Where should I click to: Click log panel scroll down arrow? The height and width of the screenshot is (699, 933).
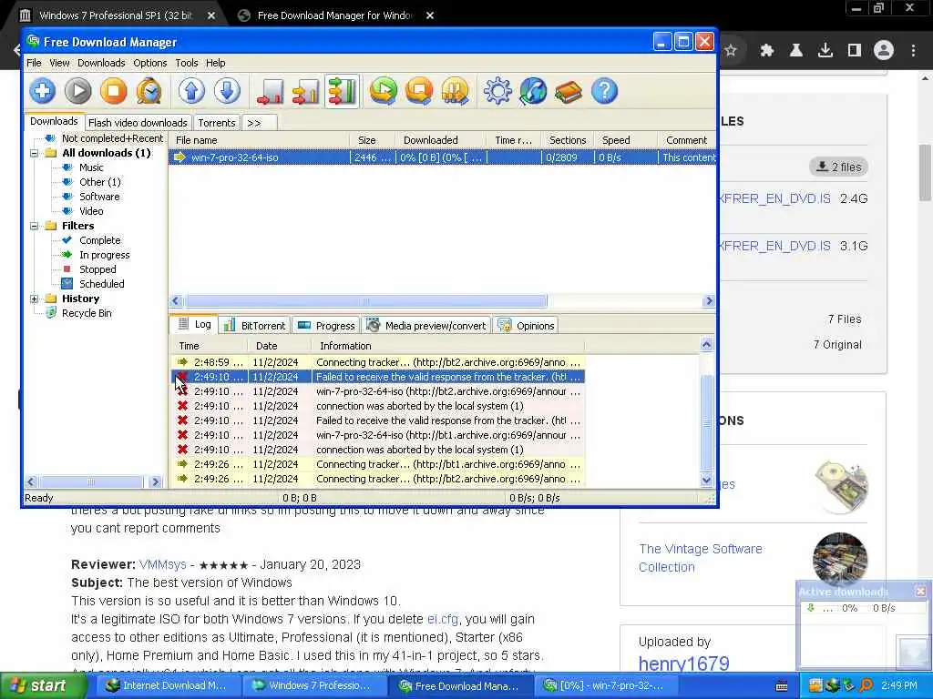(706, 480)
